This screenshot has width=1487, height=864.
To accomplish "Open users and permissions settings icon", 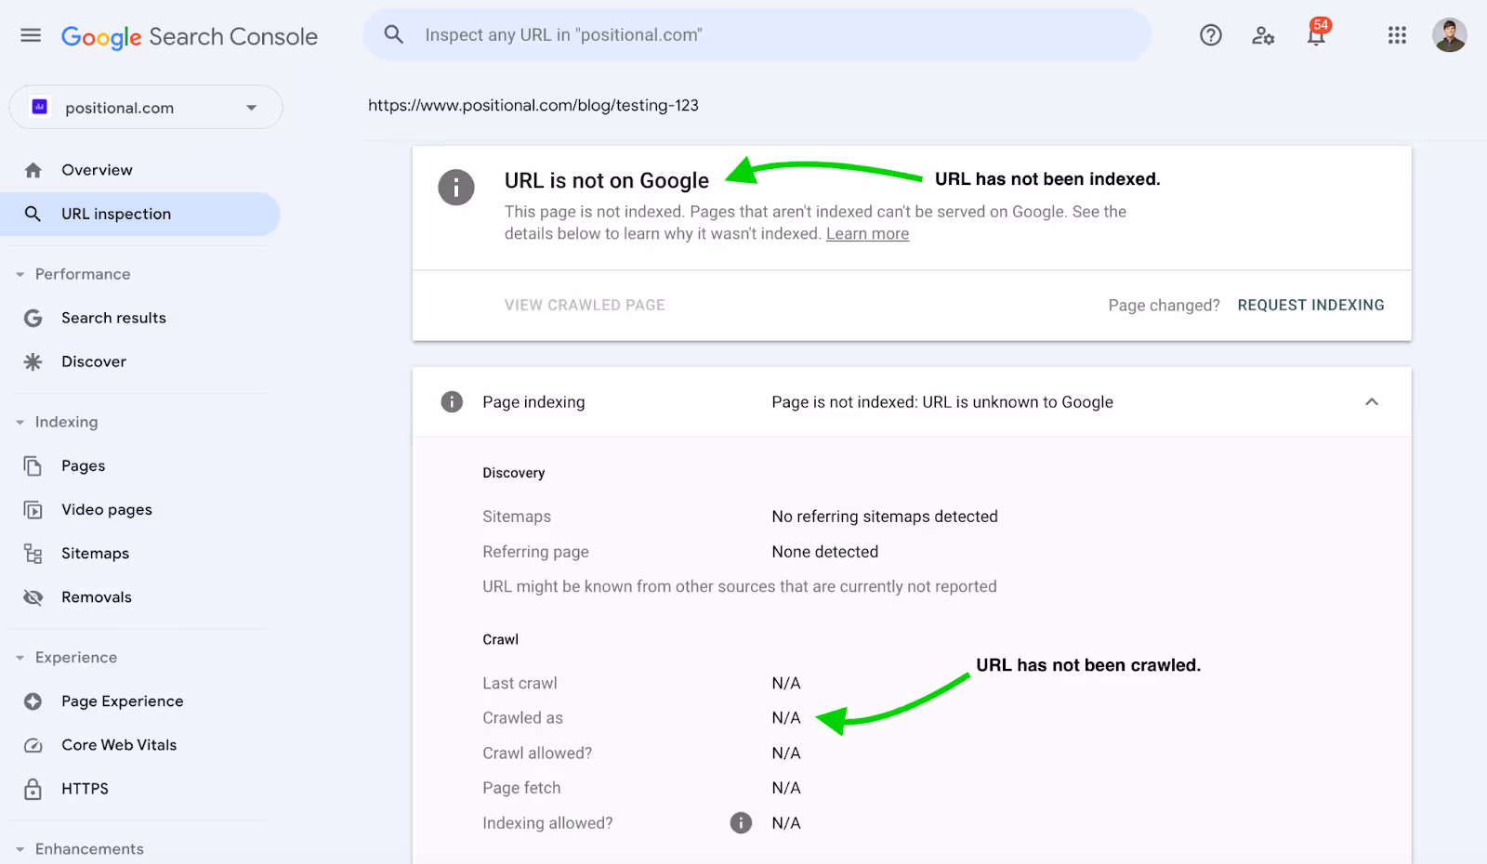I will tap(1263, 35).
